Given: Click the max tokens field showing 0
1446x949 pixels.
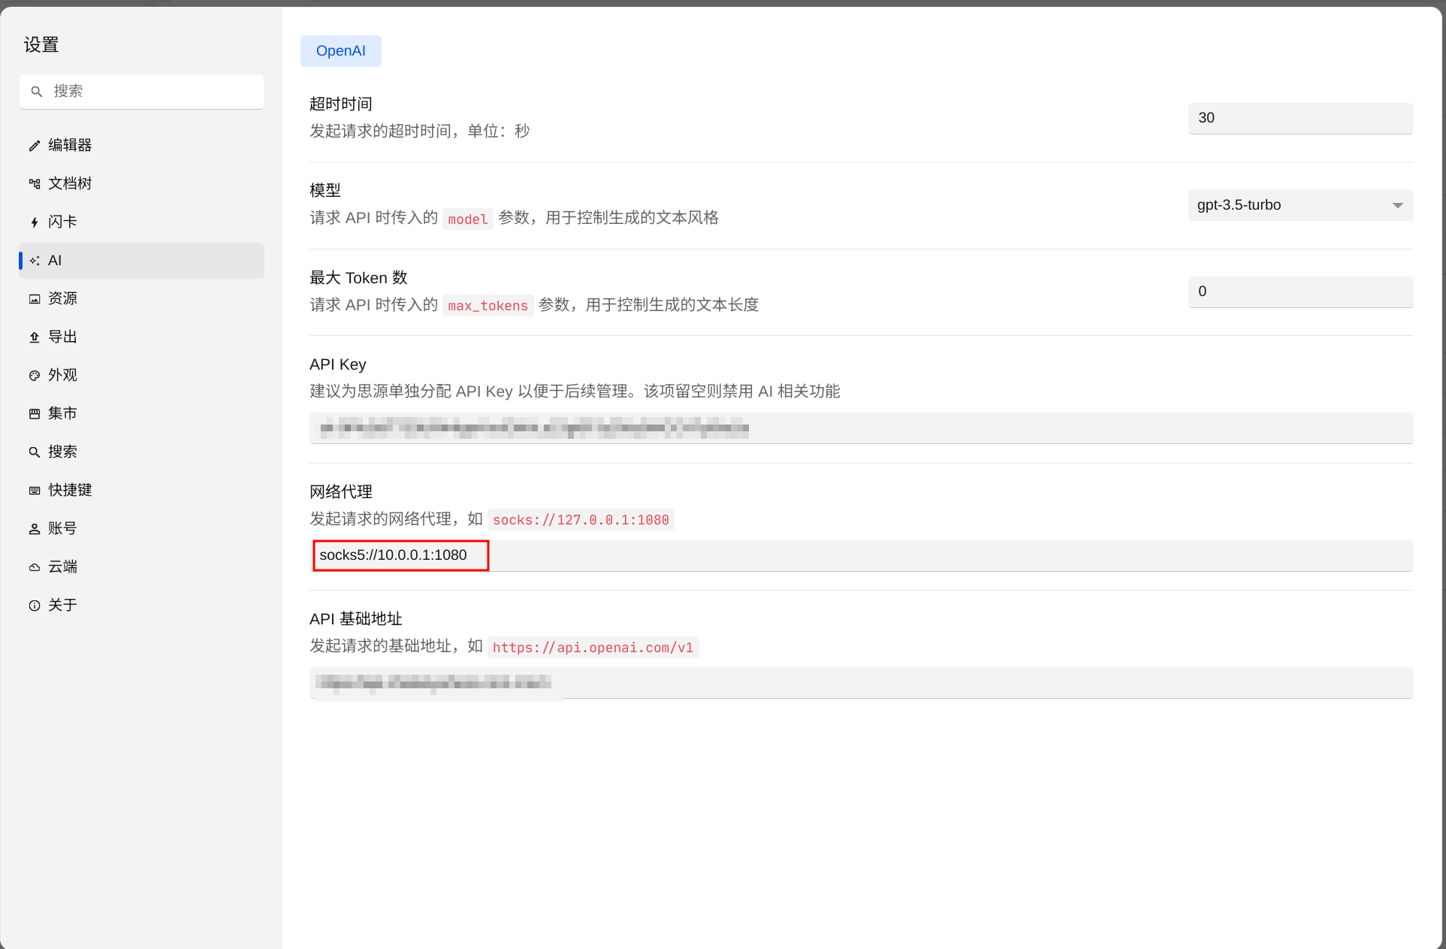Looking at the screenshot, I should [1300, 292].
